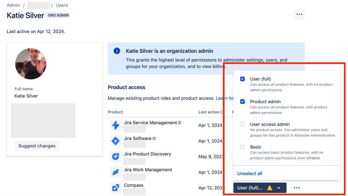Click the Jira Software product icon
348x196 pixels.
[115, 141]
